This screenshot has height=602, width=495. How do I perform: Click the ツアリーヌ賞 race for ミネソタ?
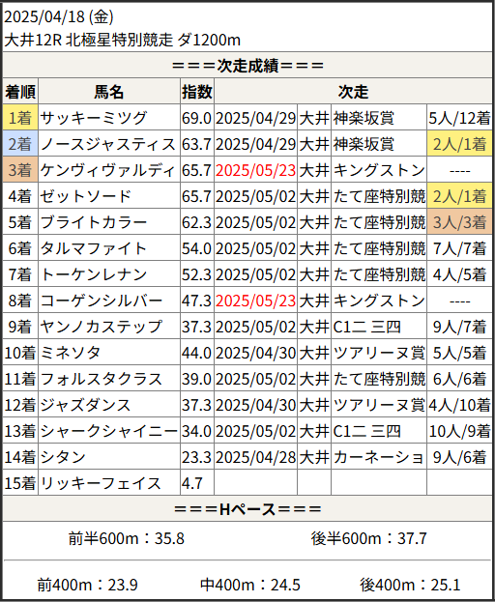click(x=379, y=353)
